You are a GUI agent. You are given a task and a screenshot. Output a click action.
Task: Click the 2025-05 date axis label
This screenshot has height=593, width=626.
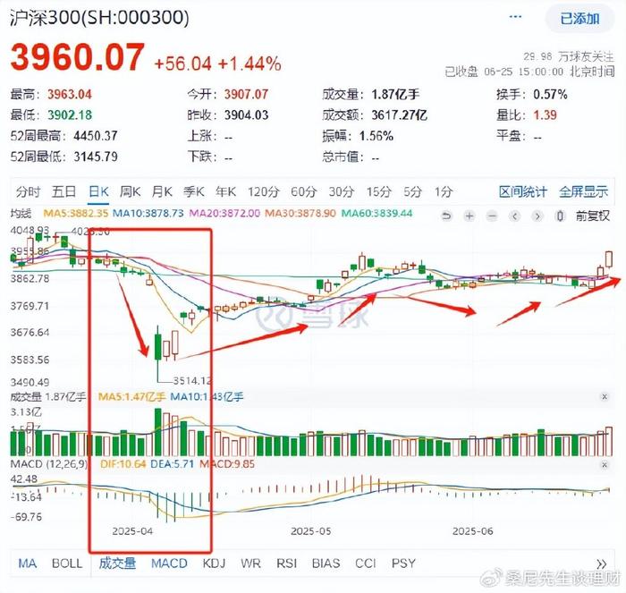310,531
